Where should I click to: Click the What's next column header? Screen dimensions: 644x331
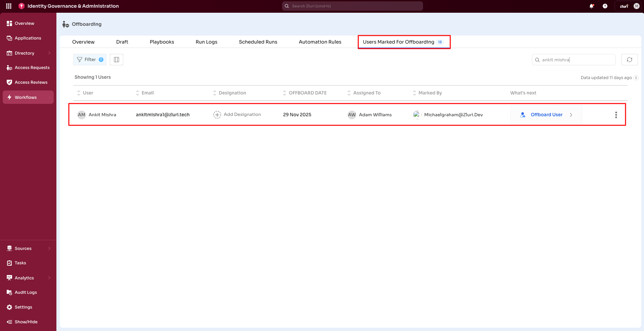click(x=523, y=93)
